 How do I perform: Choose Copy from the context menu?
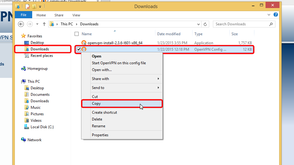coord(96,104)
